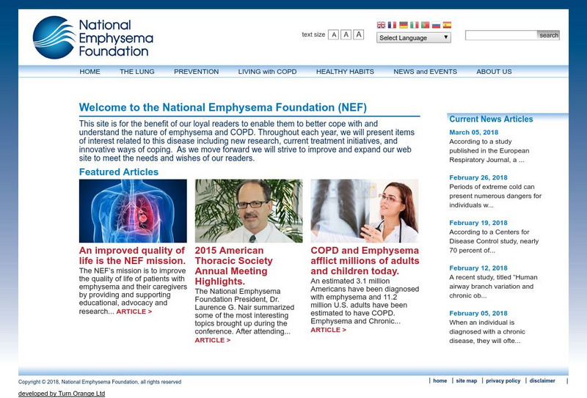Set smallest text size A

[x=334, y=34]
